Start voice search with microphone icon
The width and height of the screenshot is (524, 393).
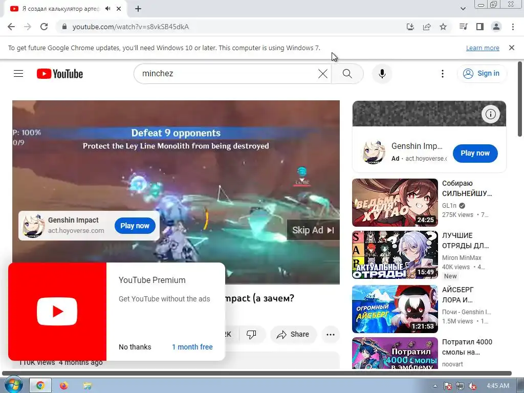(x=382, y=74)
